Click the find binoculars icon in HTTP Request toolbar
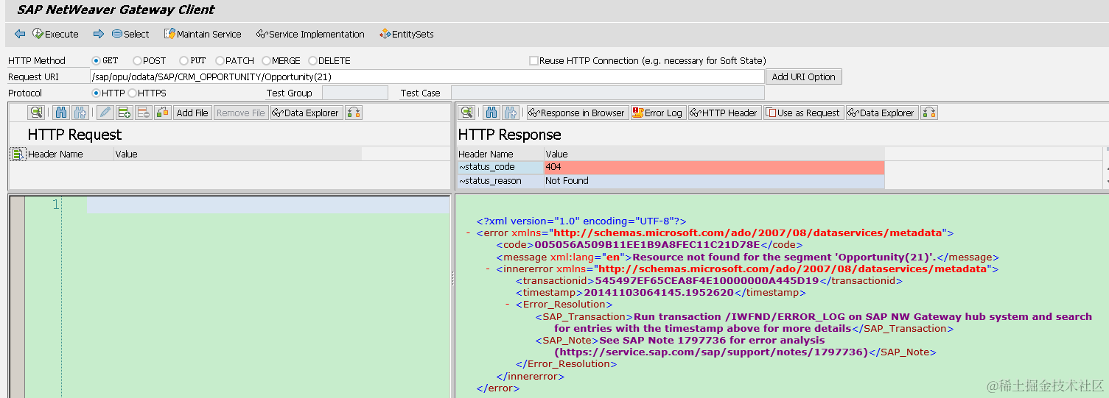Image resolution: width=1109 pixels, height=398 pixels. click(60, 113)
